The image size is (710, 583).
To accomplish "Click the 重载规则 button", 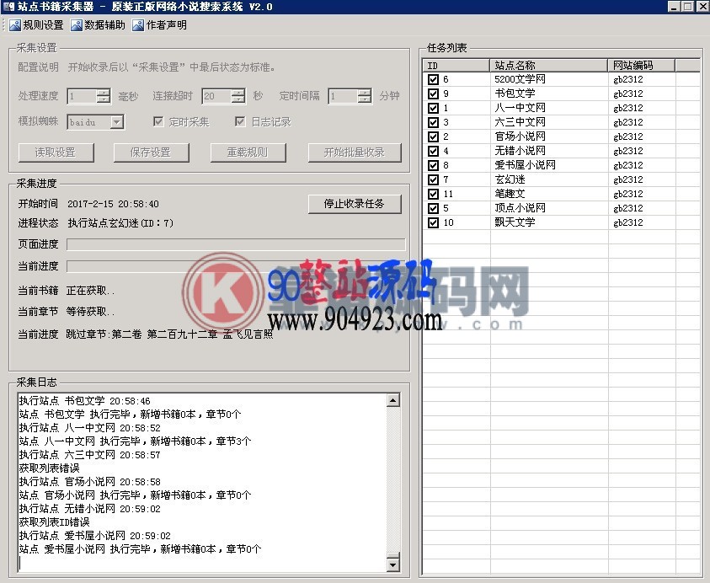I will point(248,152).
